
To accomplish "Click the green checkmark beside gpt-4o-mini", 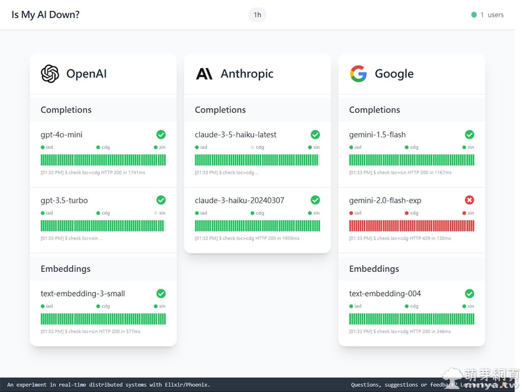I will point(161,135).
